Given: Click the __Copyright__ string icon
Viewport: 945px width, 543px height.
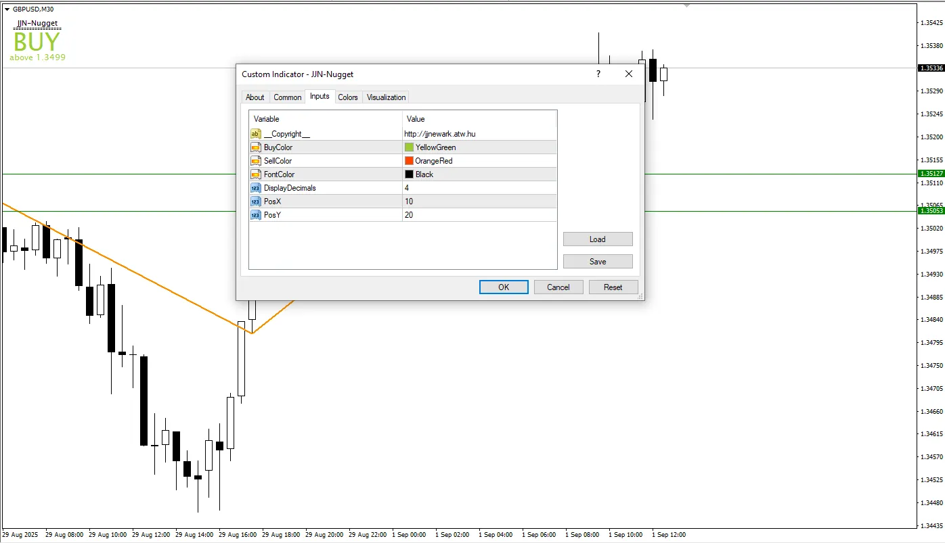Looking at the screenshot, I should pos(255,134).
